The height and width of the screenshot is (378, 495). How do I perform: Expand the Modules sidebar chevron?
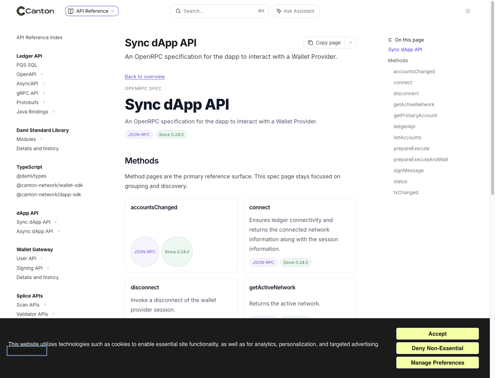click(42, 139)
